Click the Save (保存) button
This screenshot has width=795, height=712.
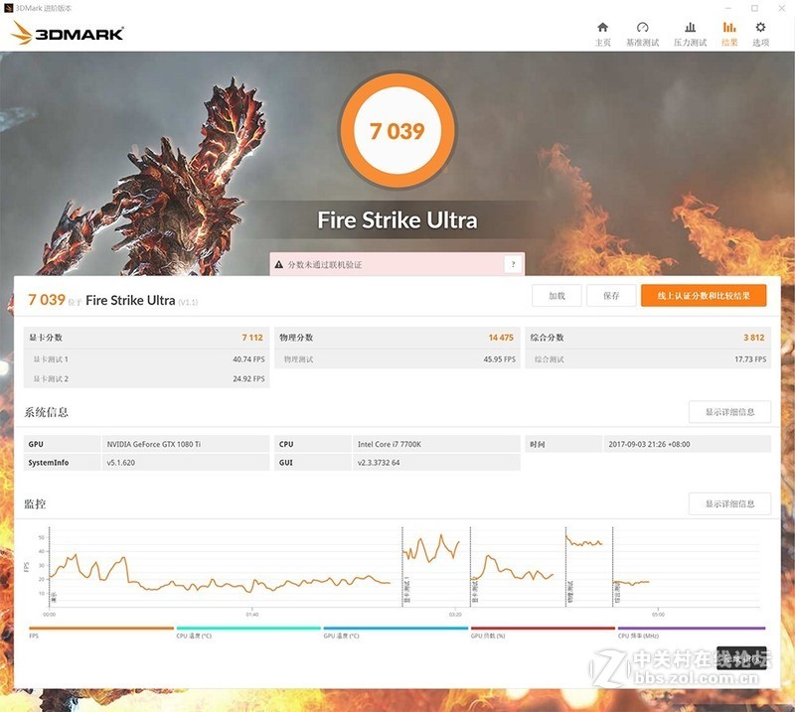click(x=611, y=296)
